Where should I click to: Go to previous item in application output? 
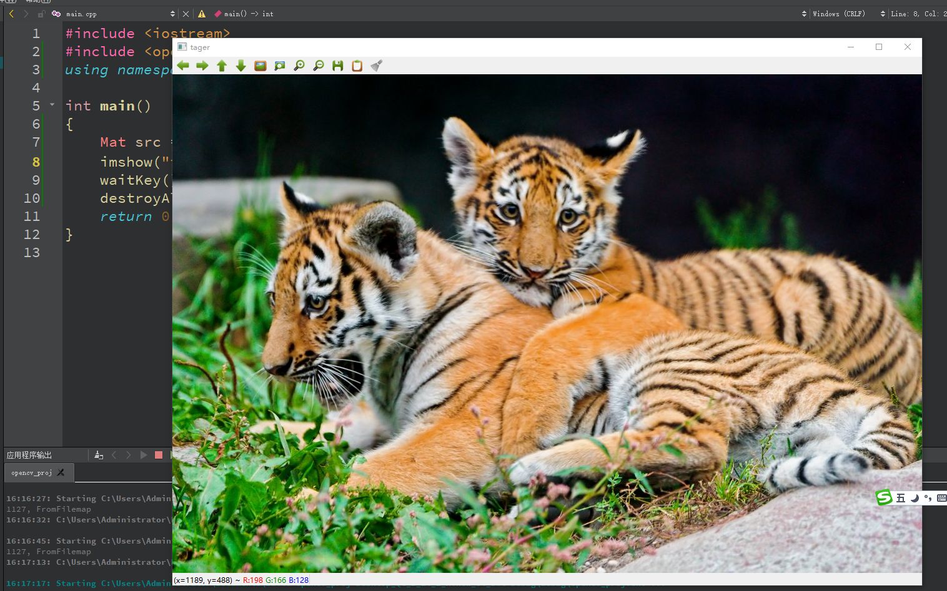tap(114, 455)
